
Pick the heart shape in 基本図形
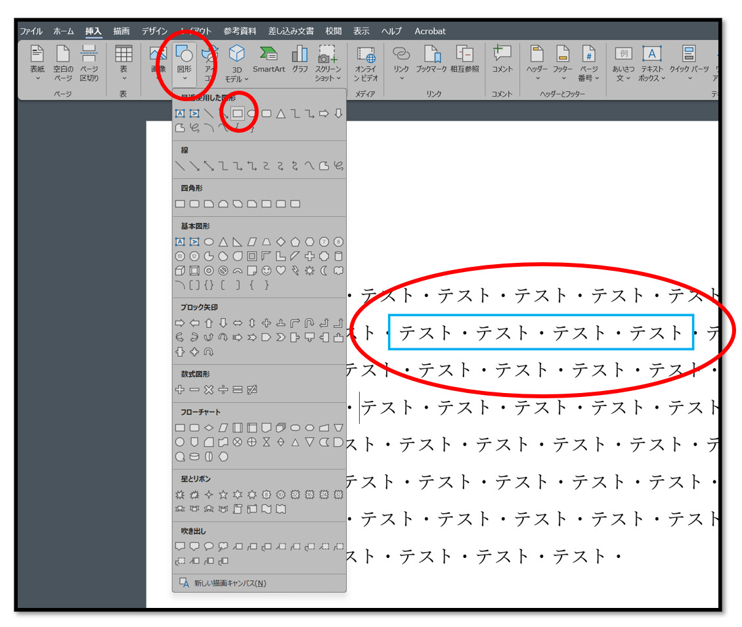(280, 270)
